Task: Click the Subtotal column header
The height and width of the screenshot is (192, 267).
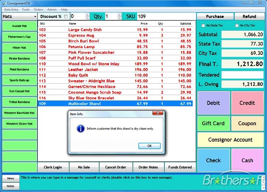Action: [185, 24]
